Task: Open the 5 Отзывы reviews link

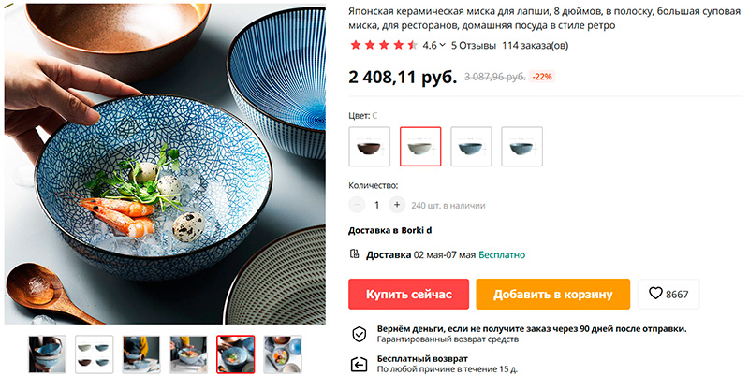Action: (474, 45)
